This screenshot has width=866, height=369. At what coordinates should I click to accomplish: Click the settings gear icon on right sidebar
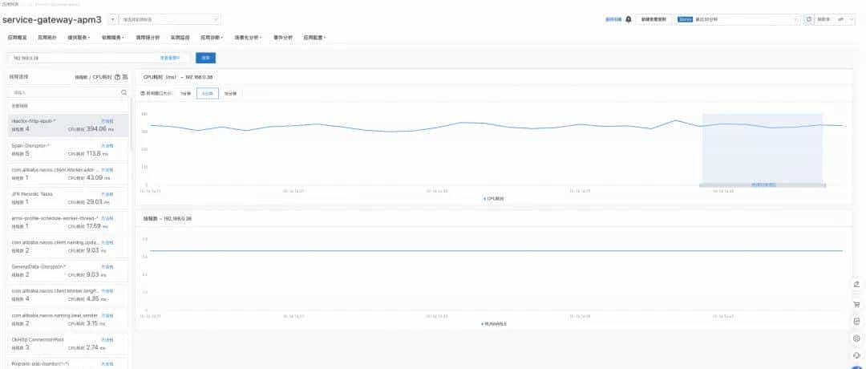(x=856, y=339)
